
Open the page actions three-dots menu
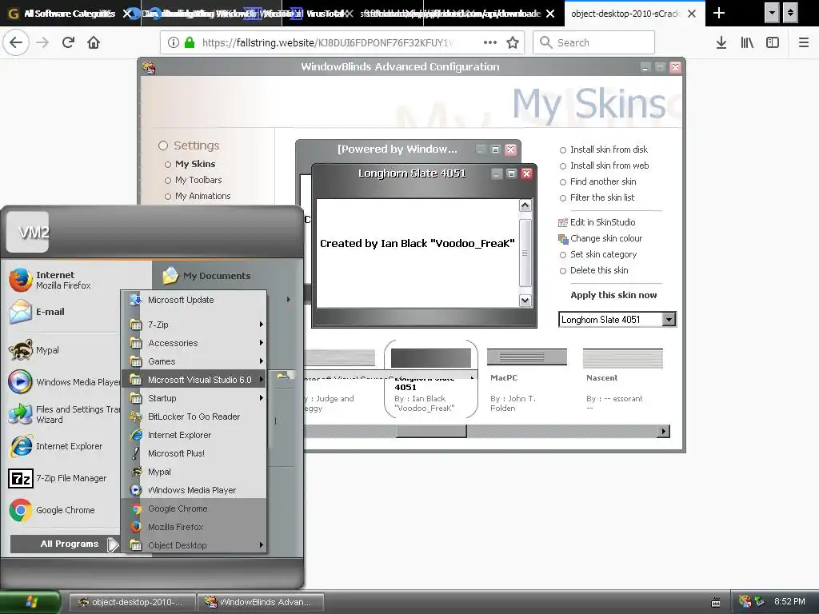pyautogui.click(x=490, y=43)
